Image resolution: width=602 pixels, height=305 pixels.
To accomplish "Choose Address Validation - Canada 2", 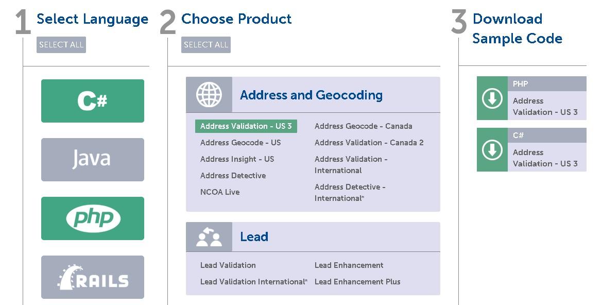I will pos(369,143).
